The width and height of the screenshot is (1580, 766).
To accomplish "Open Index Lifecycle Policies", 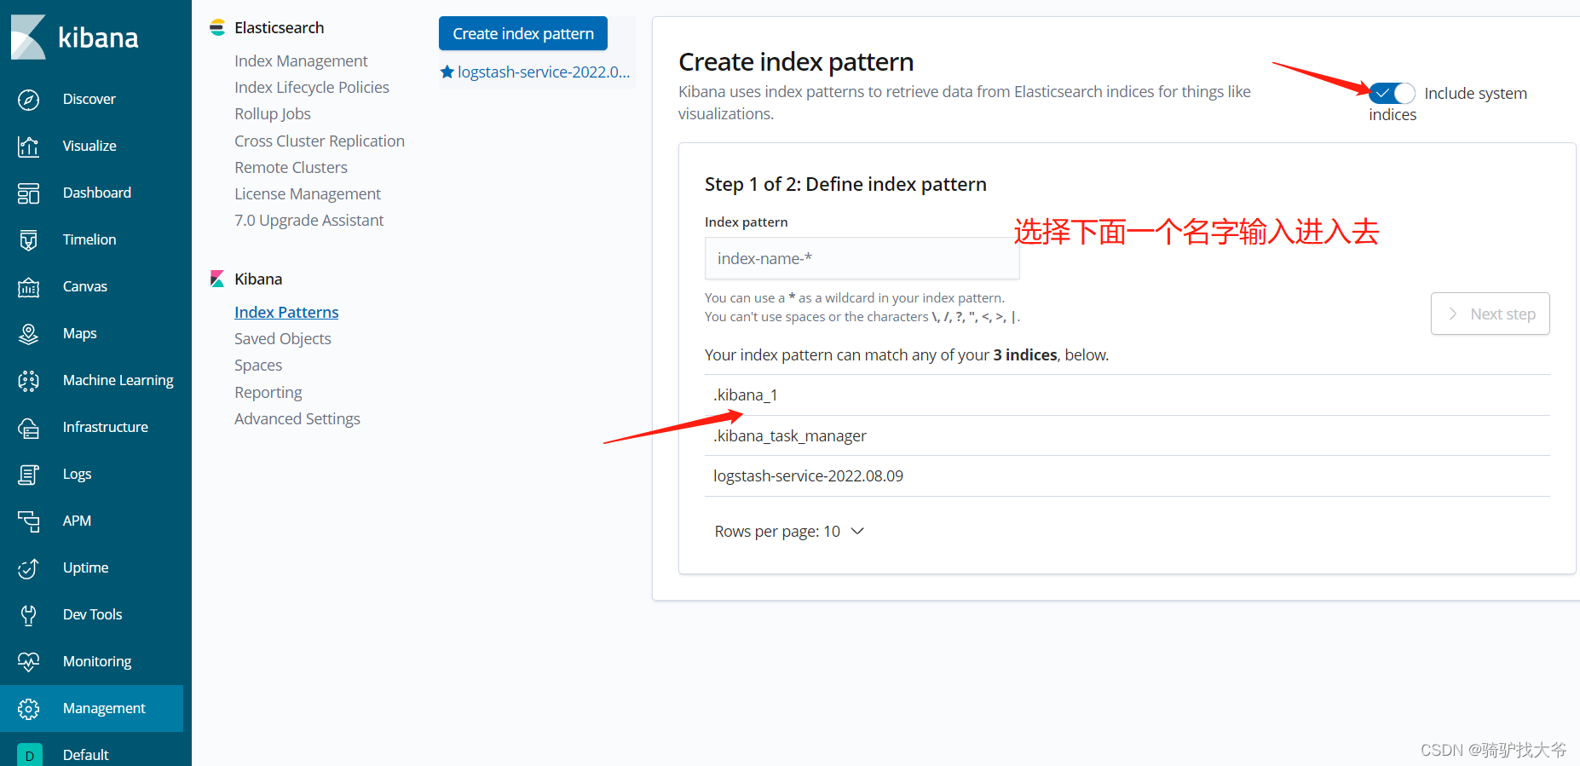I will pyautogui.click(x=311, y=87).
